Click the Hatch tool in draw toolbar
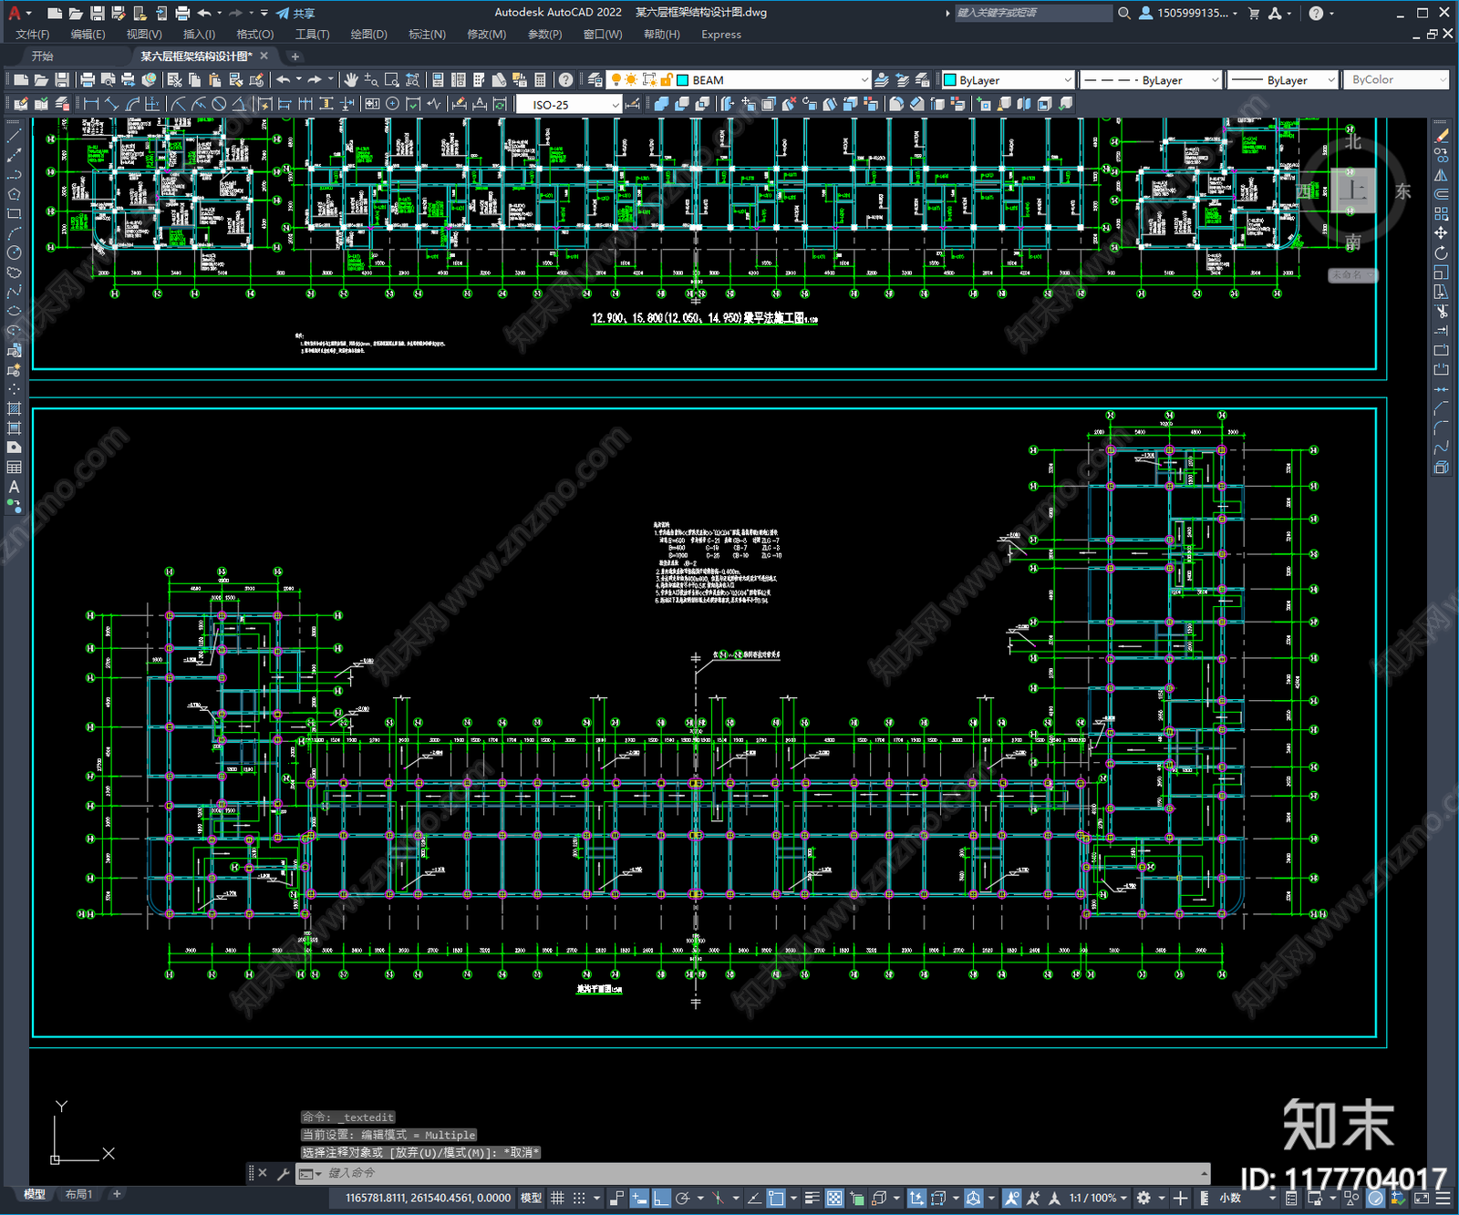This screenshot has width=1459, height=1215. pos(14,408)
